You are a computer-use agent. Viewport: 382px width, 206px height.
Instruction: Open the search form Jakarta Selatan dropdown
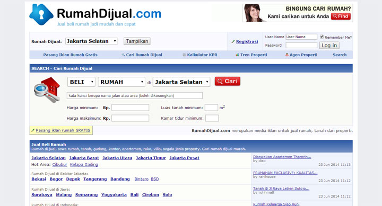pos(181,82)
